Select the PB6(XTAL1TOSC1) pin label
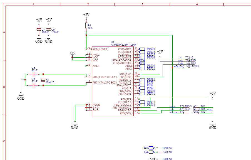The width and height of the screenshot is (251, 160). coord(105,77)
